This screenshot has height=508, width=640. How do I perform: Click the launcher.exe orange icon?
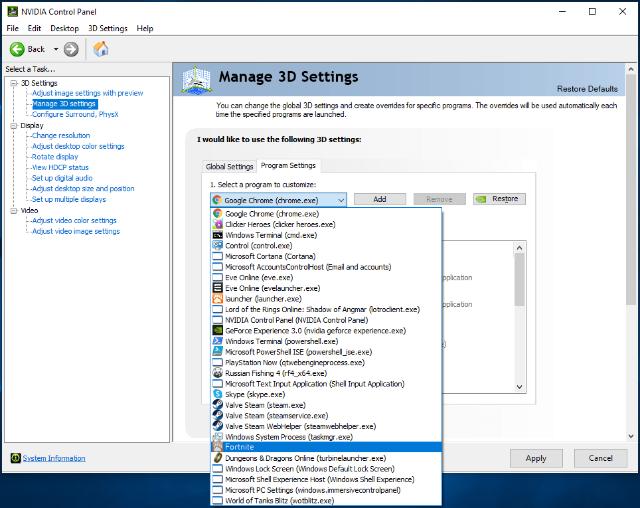[x=218, y=299]
